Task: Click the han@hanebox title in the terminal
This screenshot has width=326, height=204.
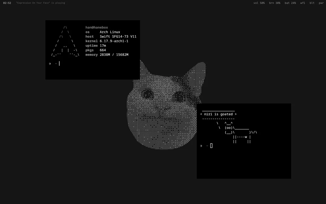Action: pyautogui.click(x=97, y=28)
